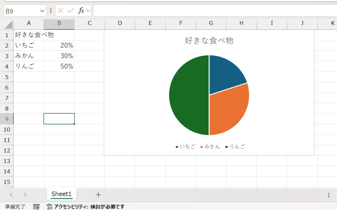Add a new sheet with plus icon

(x=98, y=195)
